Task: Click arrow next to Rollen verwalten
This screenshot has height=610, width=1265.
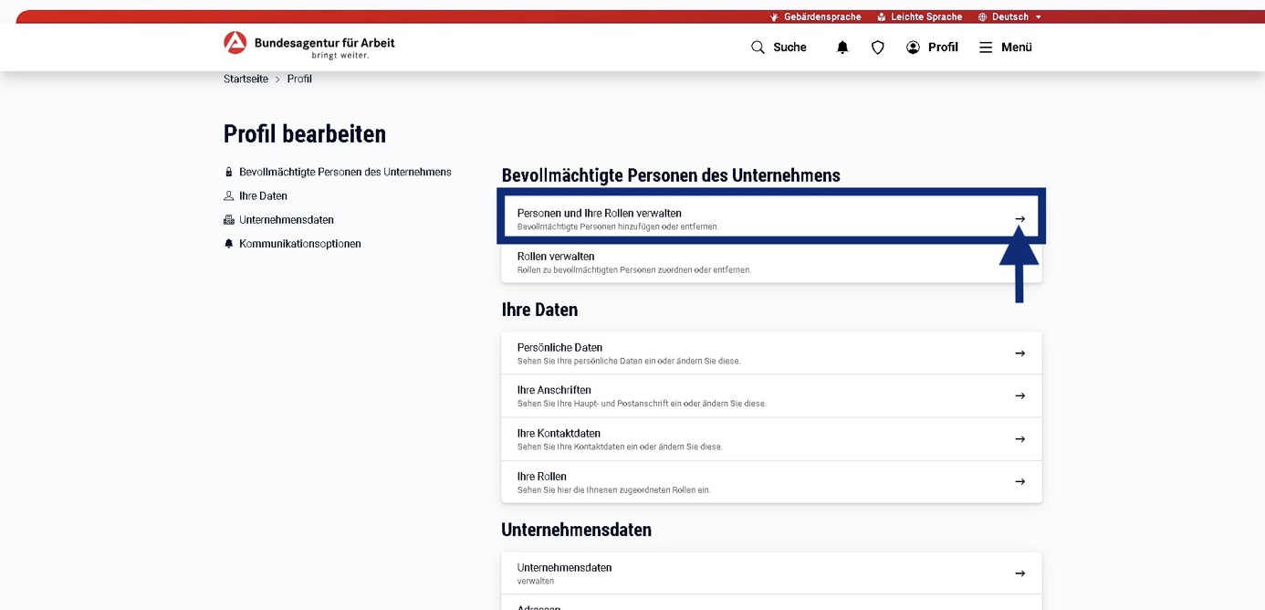Action: (1019, 262)
